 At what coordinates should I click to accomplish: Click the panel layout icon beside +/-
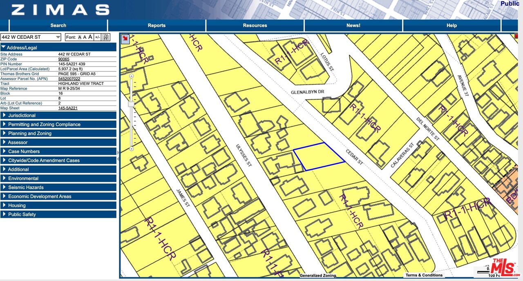click(x=106, y=37)
